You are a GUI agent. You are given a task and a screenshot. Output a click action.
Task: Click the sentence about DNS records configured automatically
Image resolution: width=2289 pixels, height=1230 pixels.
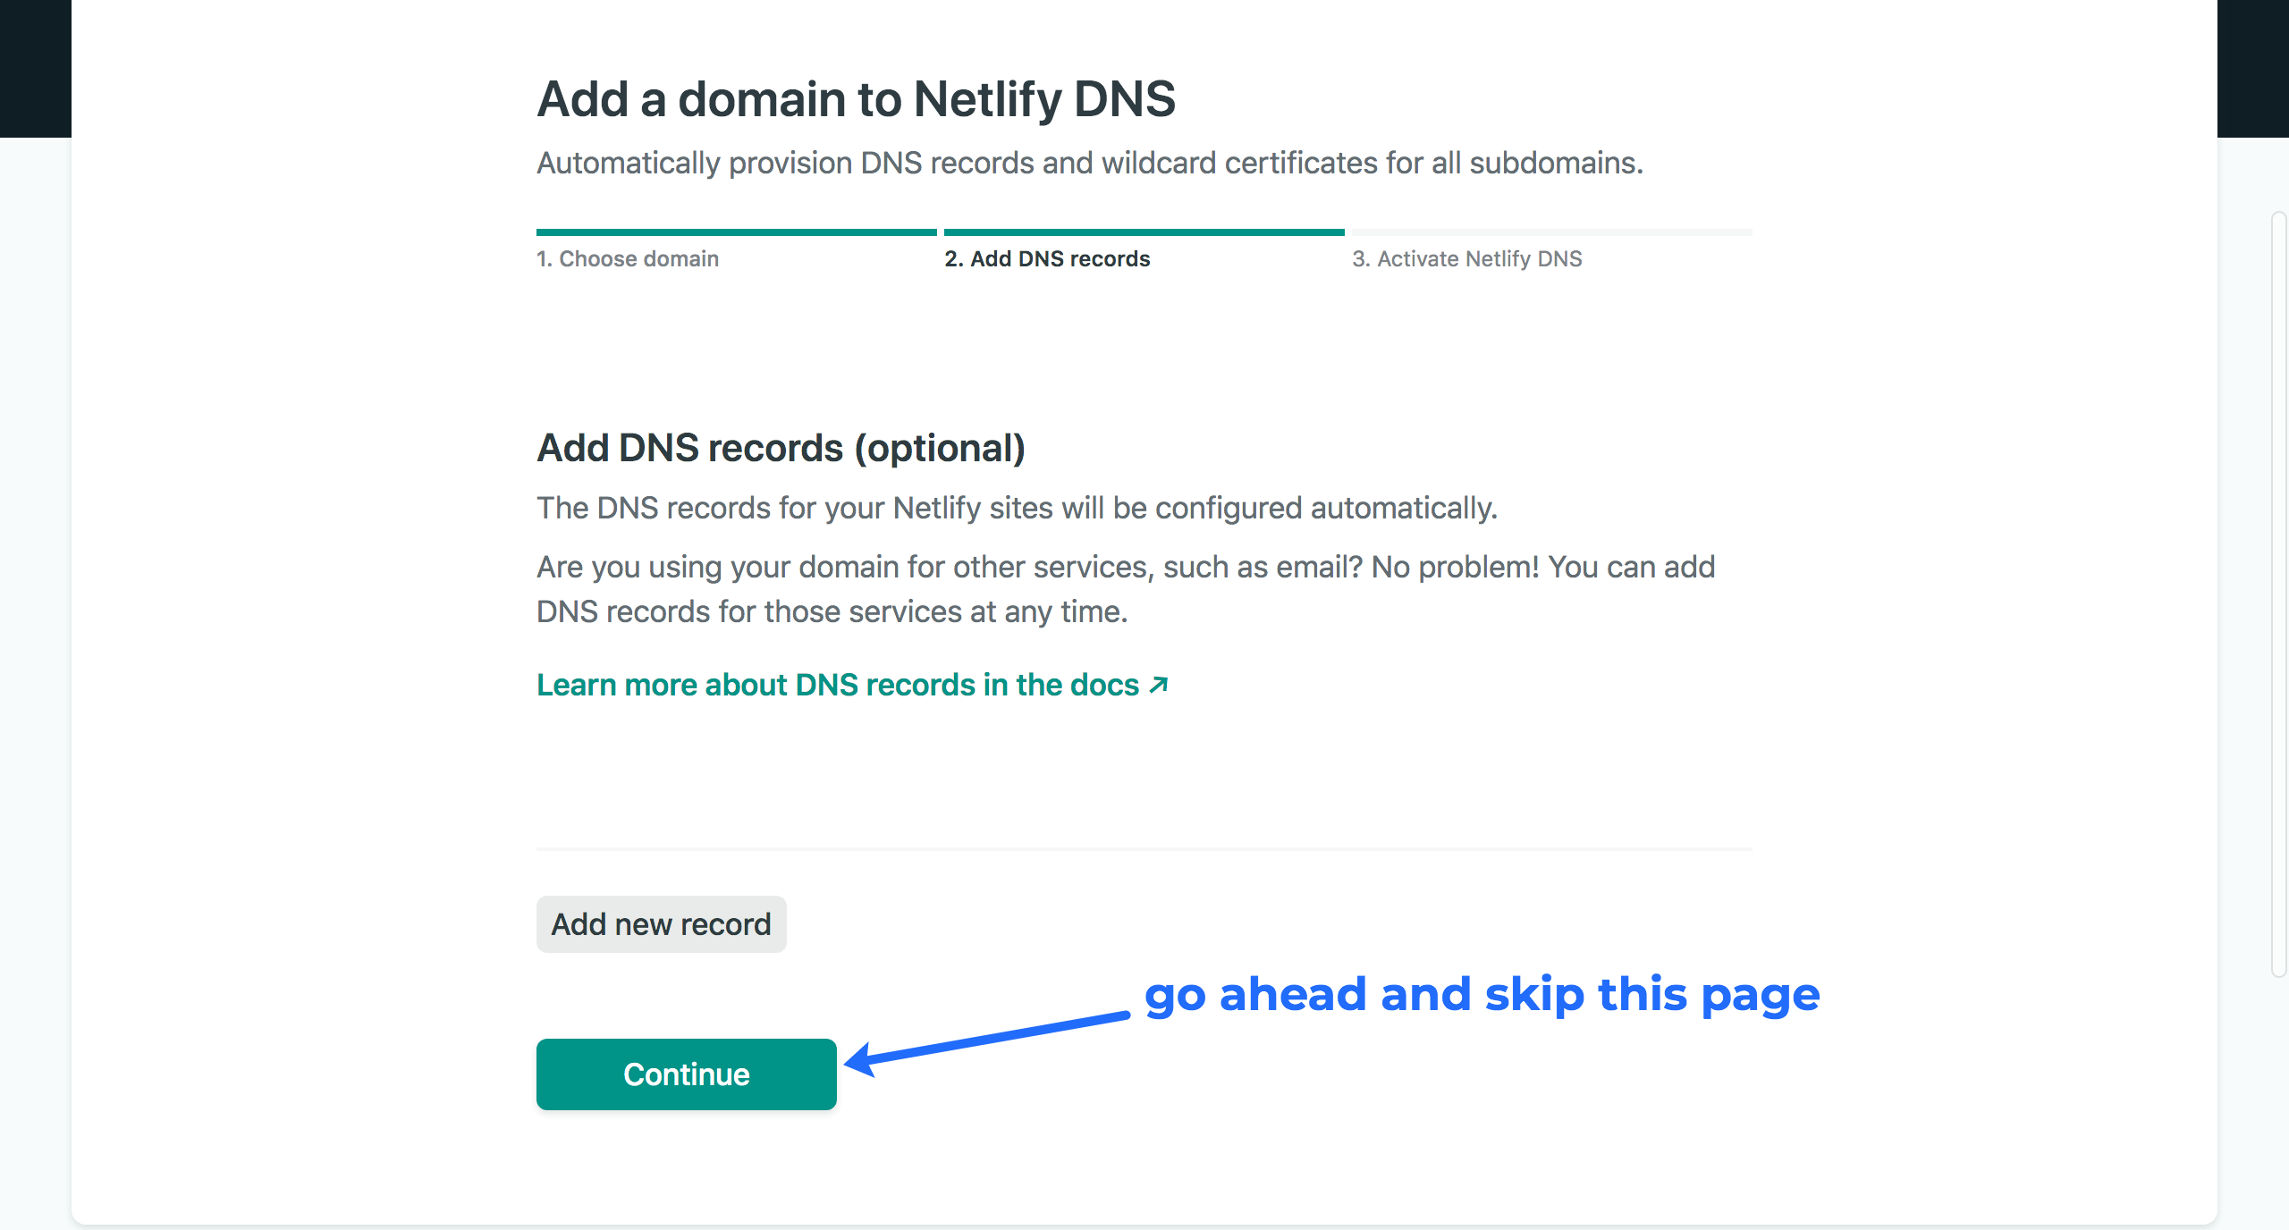point(1017,508)
